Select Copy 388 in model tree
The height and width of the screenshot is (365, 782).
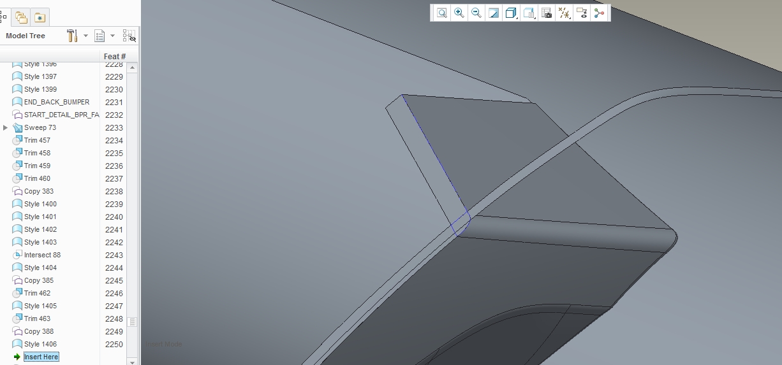[x=39, y=331]
